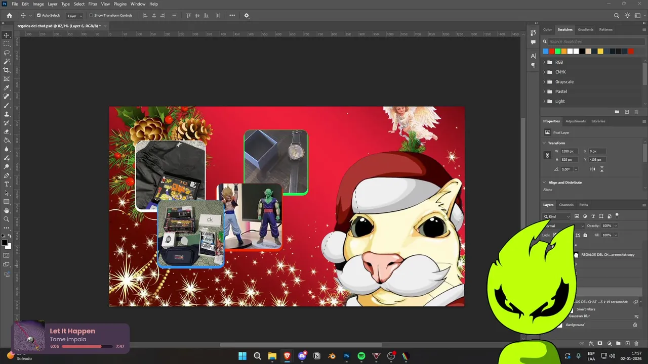
Task: Filter layers for type layers
Action: (x=593, y=216)
